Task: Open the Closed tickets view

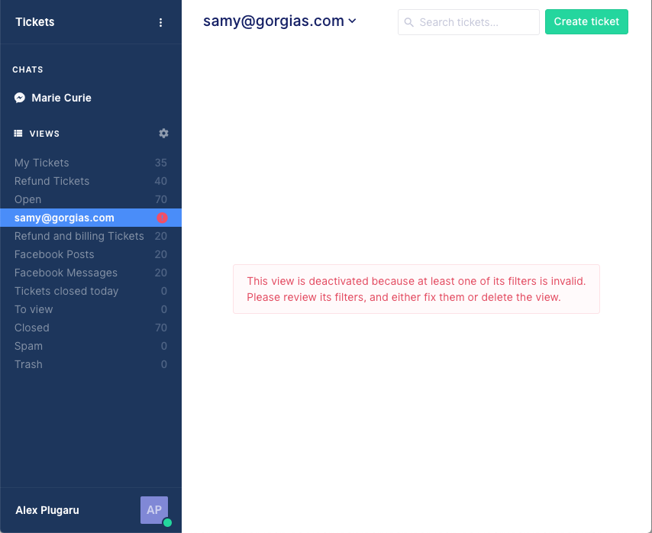Action: (91, 327)
